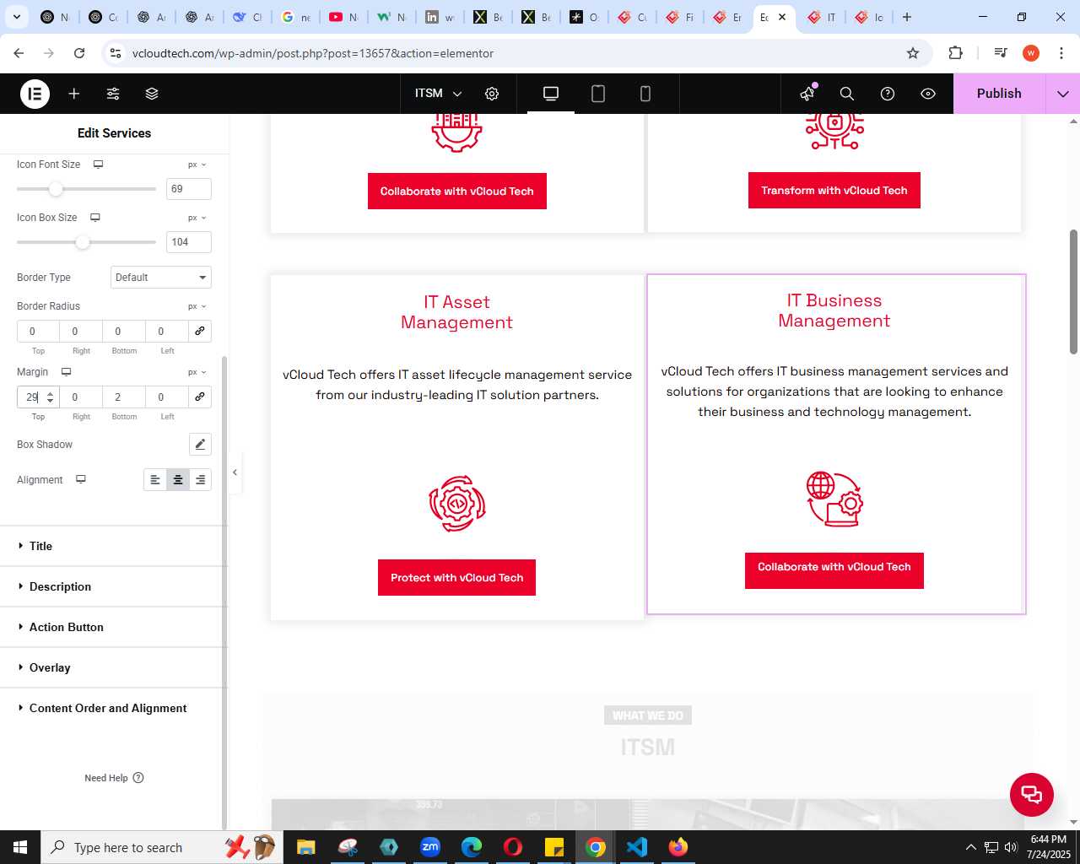1080x864 pixels.
Task: Open the Elementor main menu logo
Action: coord(35,94)
